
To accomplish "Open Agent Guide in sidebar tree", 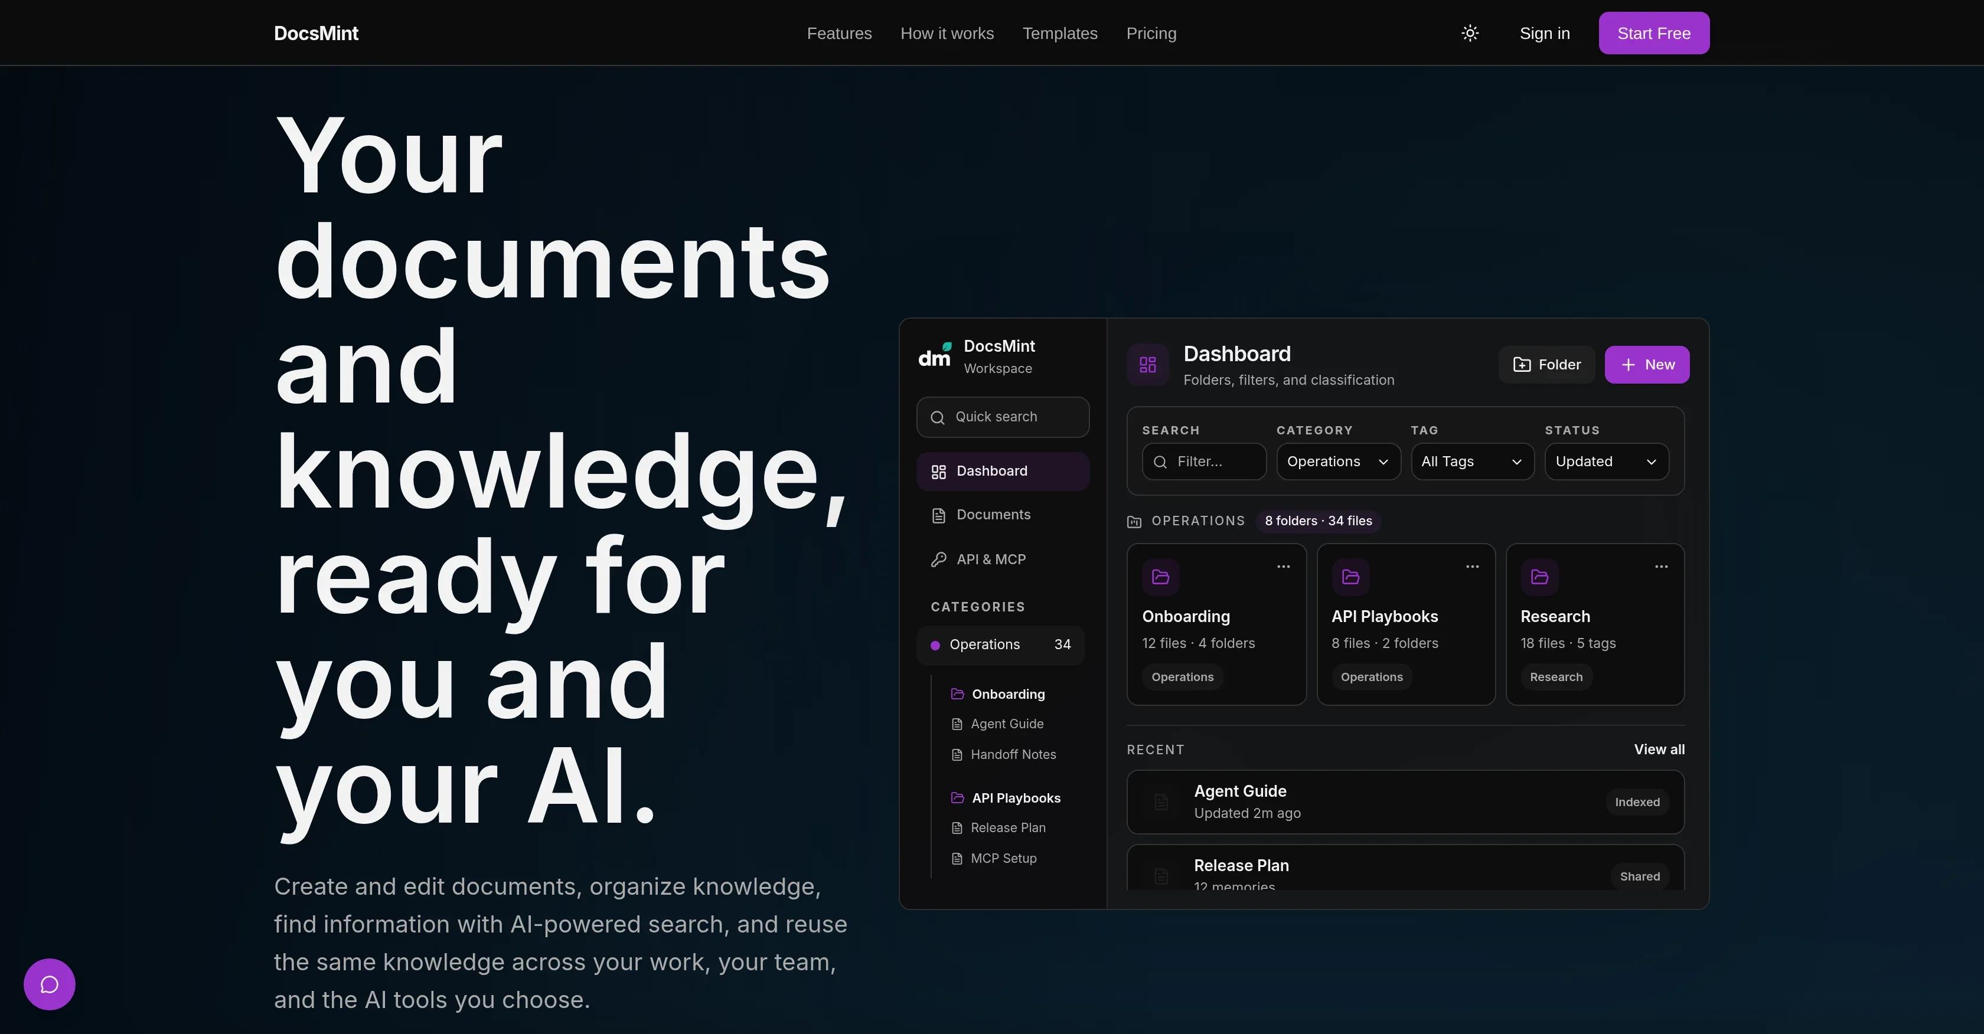I will click(x=1007, y=724).
